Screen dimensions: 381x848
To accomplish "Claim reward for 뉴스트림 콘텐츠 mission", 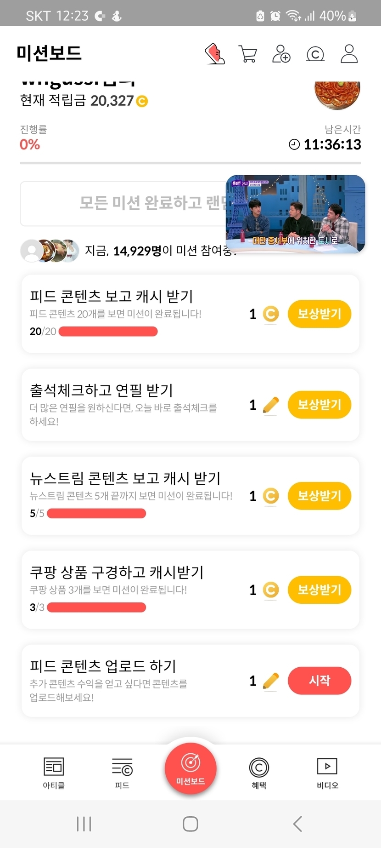I will pyautogui.click(x=319, y=496).
